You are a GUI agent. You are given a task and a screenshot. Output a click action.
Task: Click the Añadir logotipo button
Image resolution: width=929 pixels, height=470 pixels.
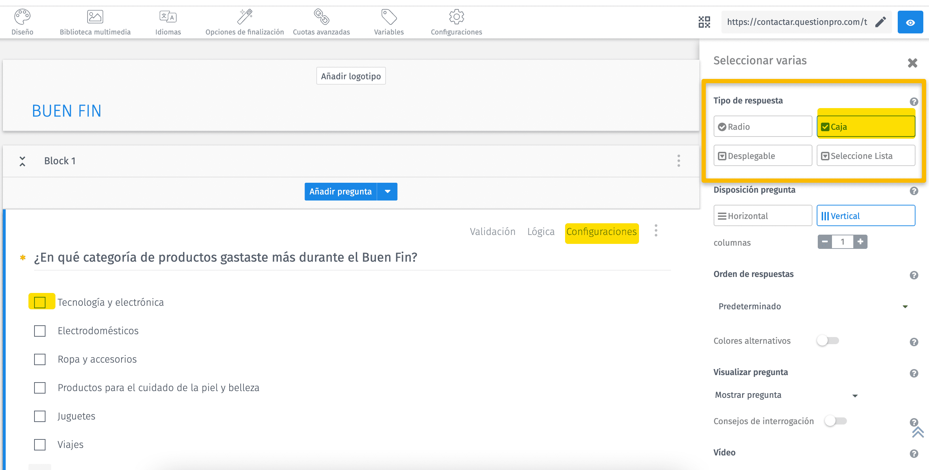click(x=350, y=76)
